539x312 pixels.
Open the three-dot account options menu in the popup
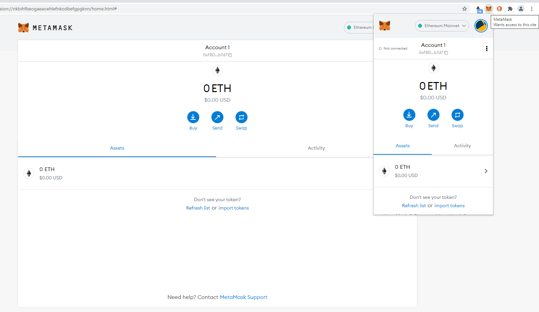[486, 49]
